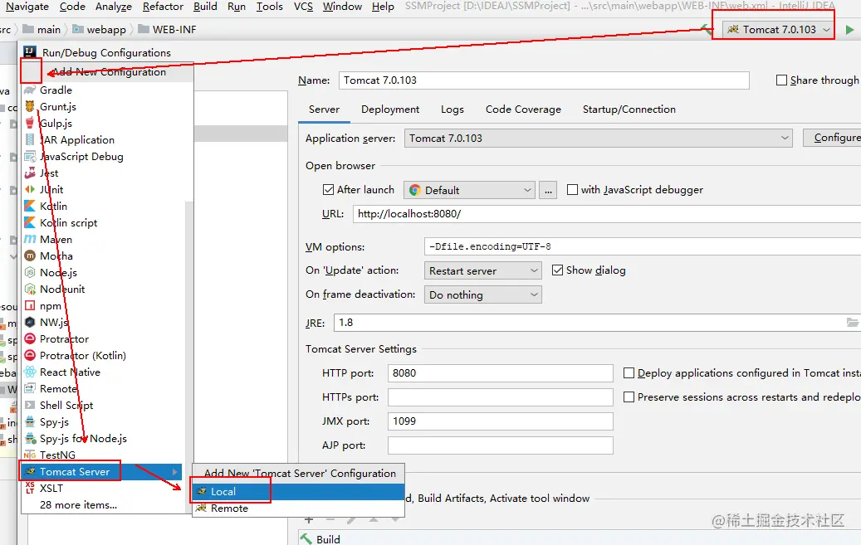Click the WEB-INF breadcrumb folder
Viewport: 861px width, 545px height.
pyautogui.click(x=167, y=30)
